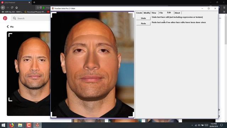Click the browser page vertical scrollbar
This screenshot has width=227, height=128.
pyautogui.click(x=226, y=30)
